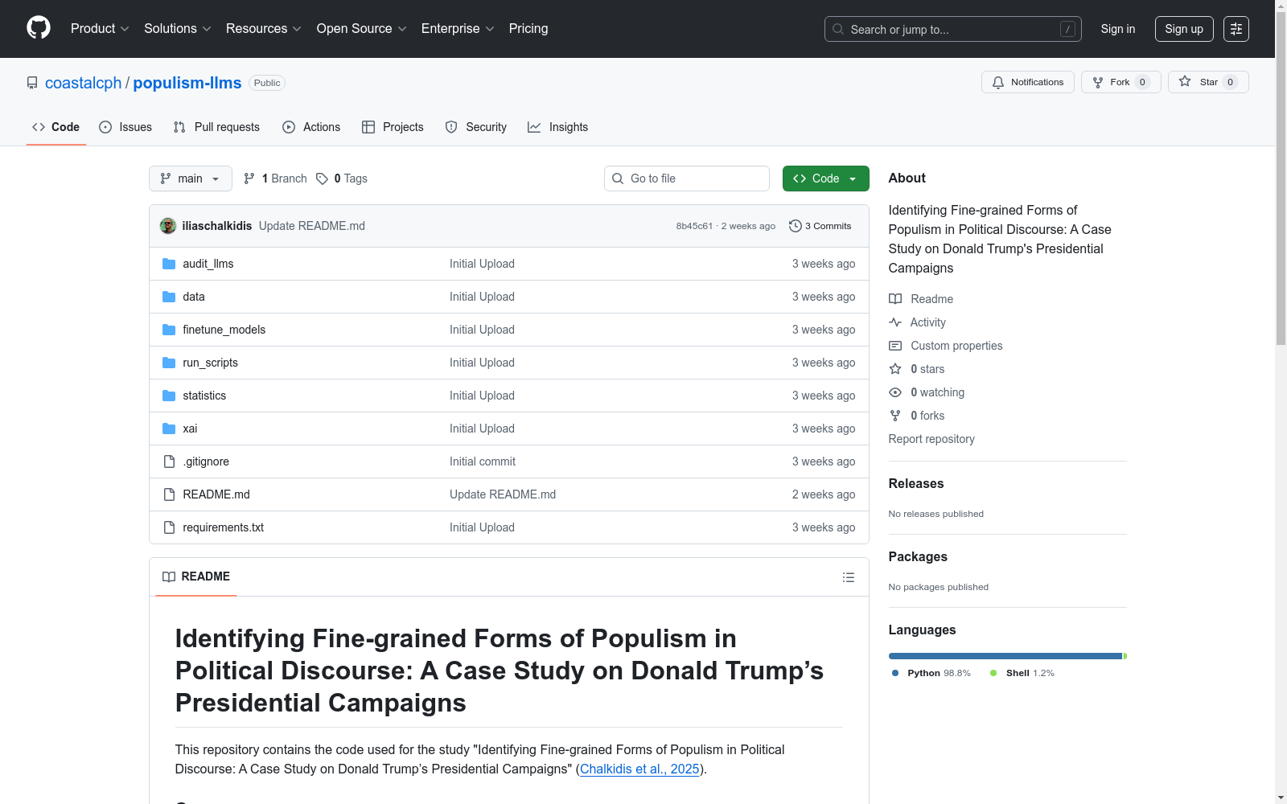Switch to the Insights tab
Viewport: 1287px width, 804px height.
[557, 127]
